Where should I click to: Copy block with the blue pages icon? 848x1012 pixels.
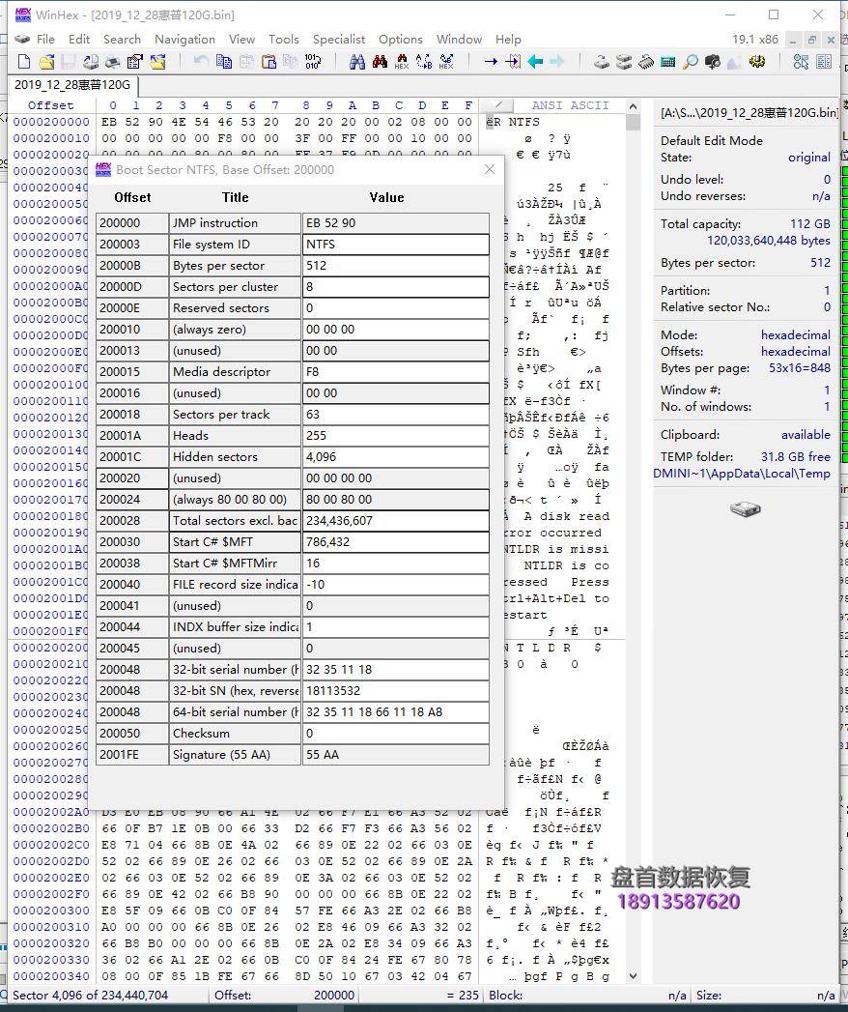point(224,62)
